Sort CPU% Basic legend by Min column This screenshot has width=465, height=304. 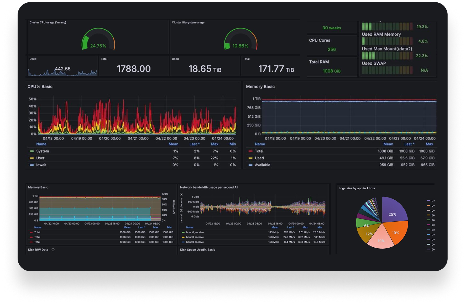[x=233, y=144]
